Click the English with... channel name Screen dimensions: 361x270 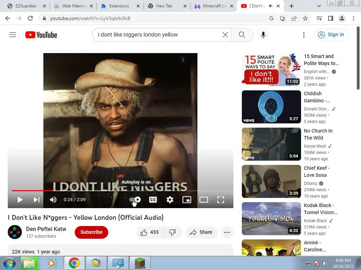tap(317, 72)
